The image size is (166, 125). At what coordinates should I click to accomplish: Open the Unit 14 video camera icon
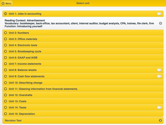(159, 108)
